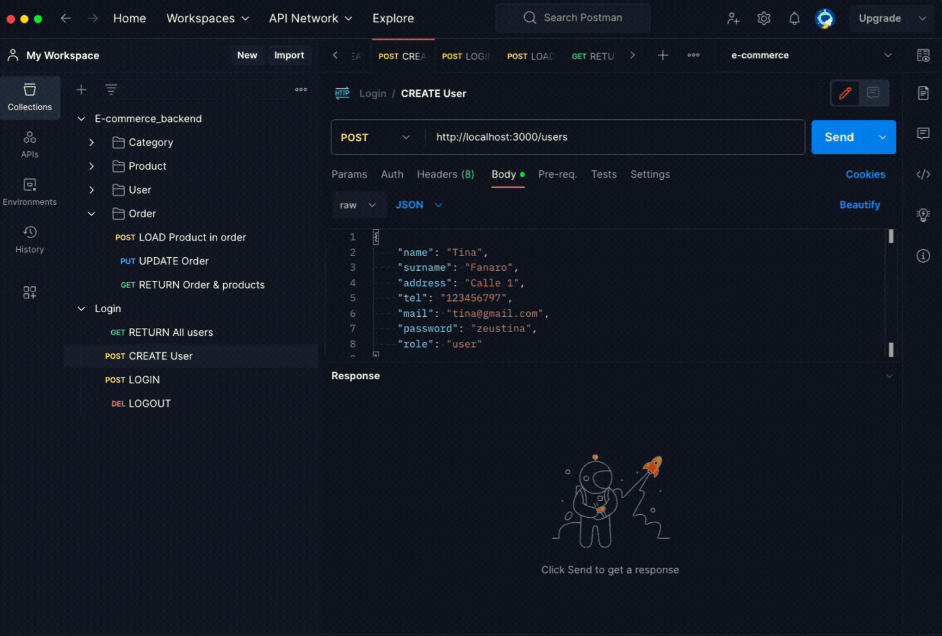Click the plus icon to create new collection
The width and height of the screenshot is (942, 636).
(81, 90)
